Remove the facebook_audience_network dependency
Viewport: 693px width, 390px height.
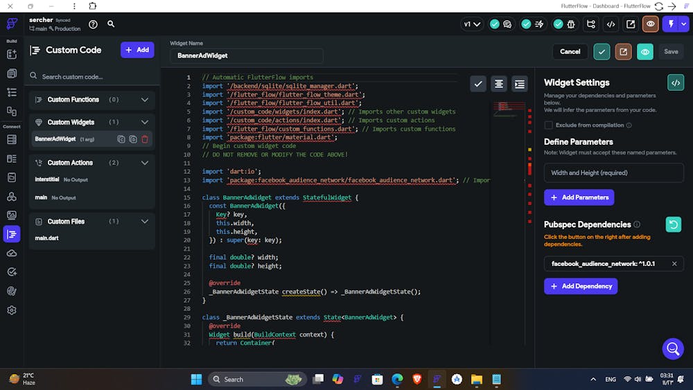click(674, 264)
